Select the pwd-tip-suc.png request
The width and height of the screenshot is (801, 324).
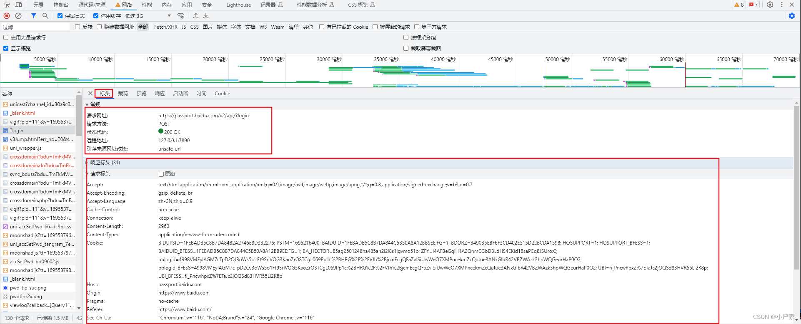point(38,288)
